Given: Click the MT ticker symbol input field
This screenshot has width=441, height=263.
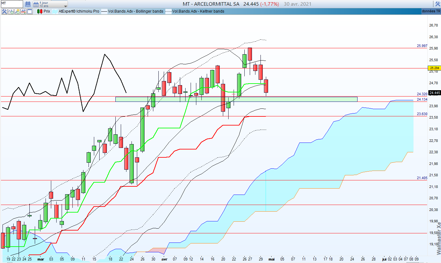Looking at the screenshot, I should [x=12, y=4].
